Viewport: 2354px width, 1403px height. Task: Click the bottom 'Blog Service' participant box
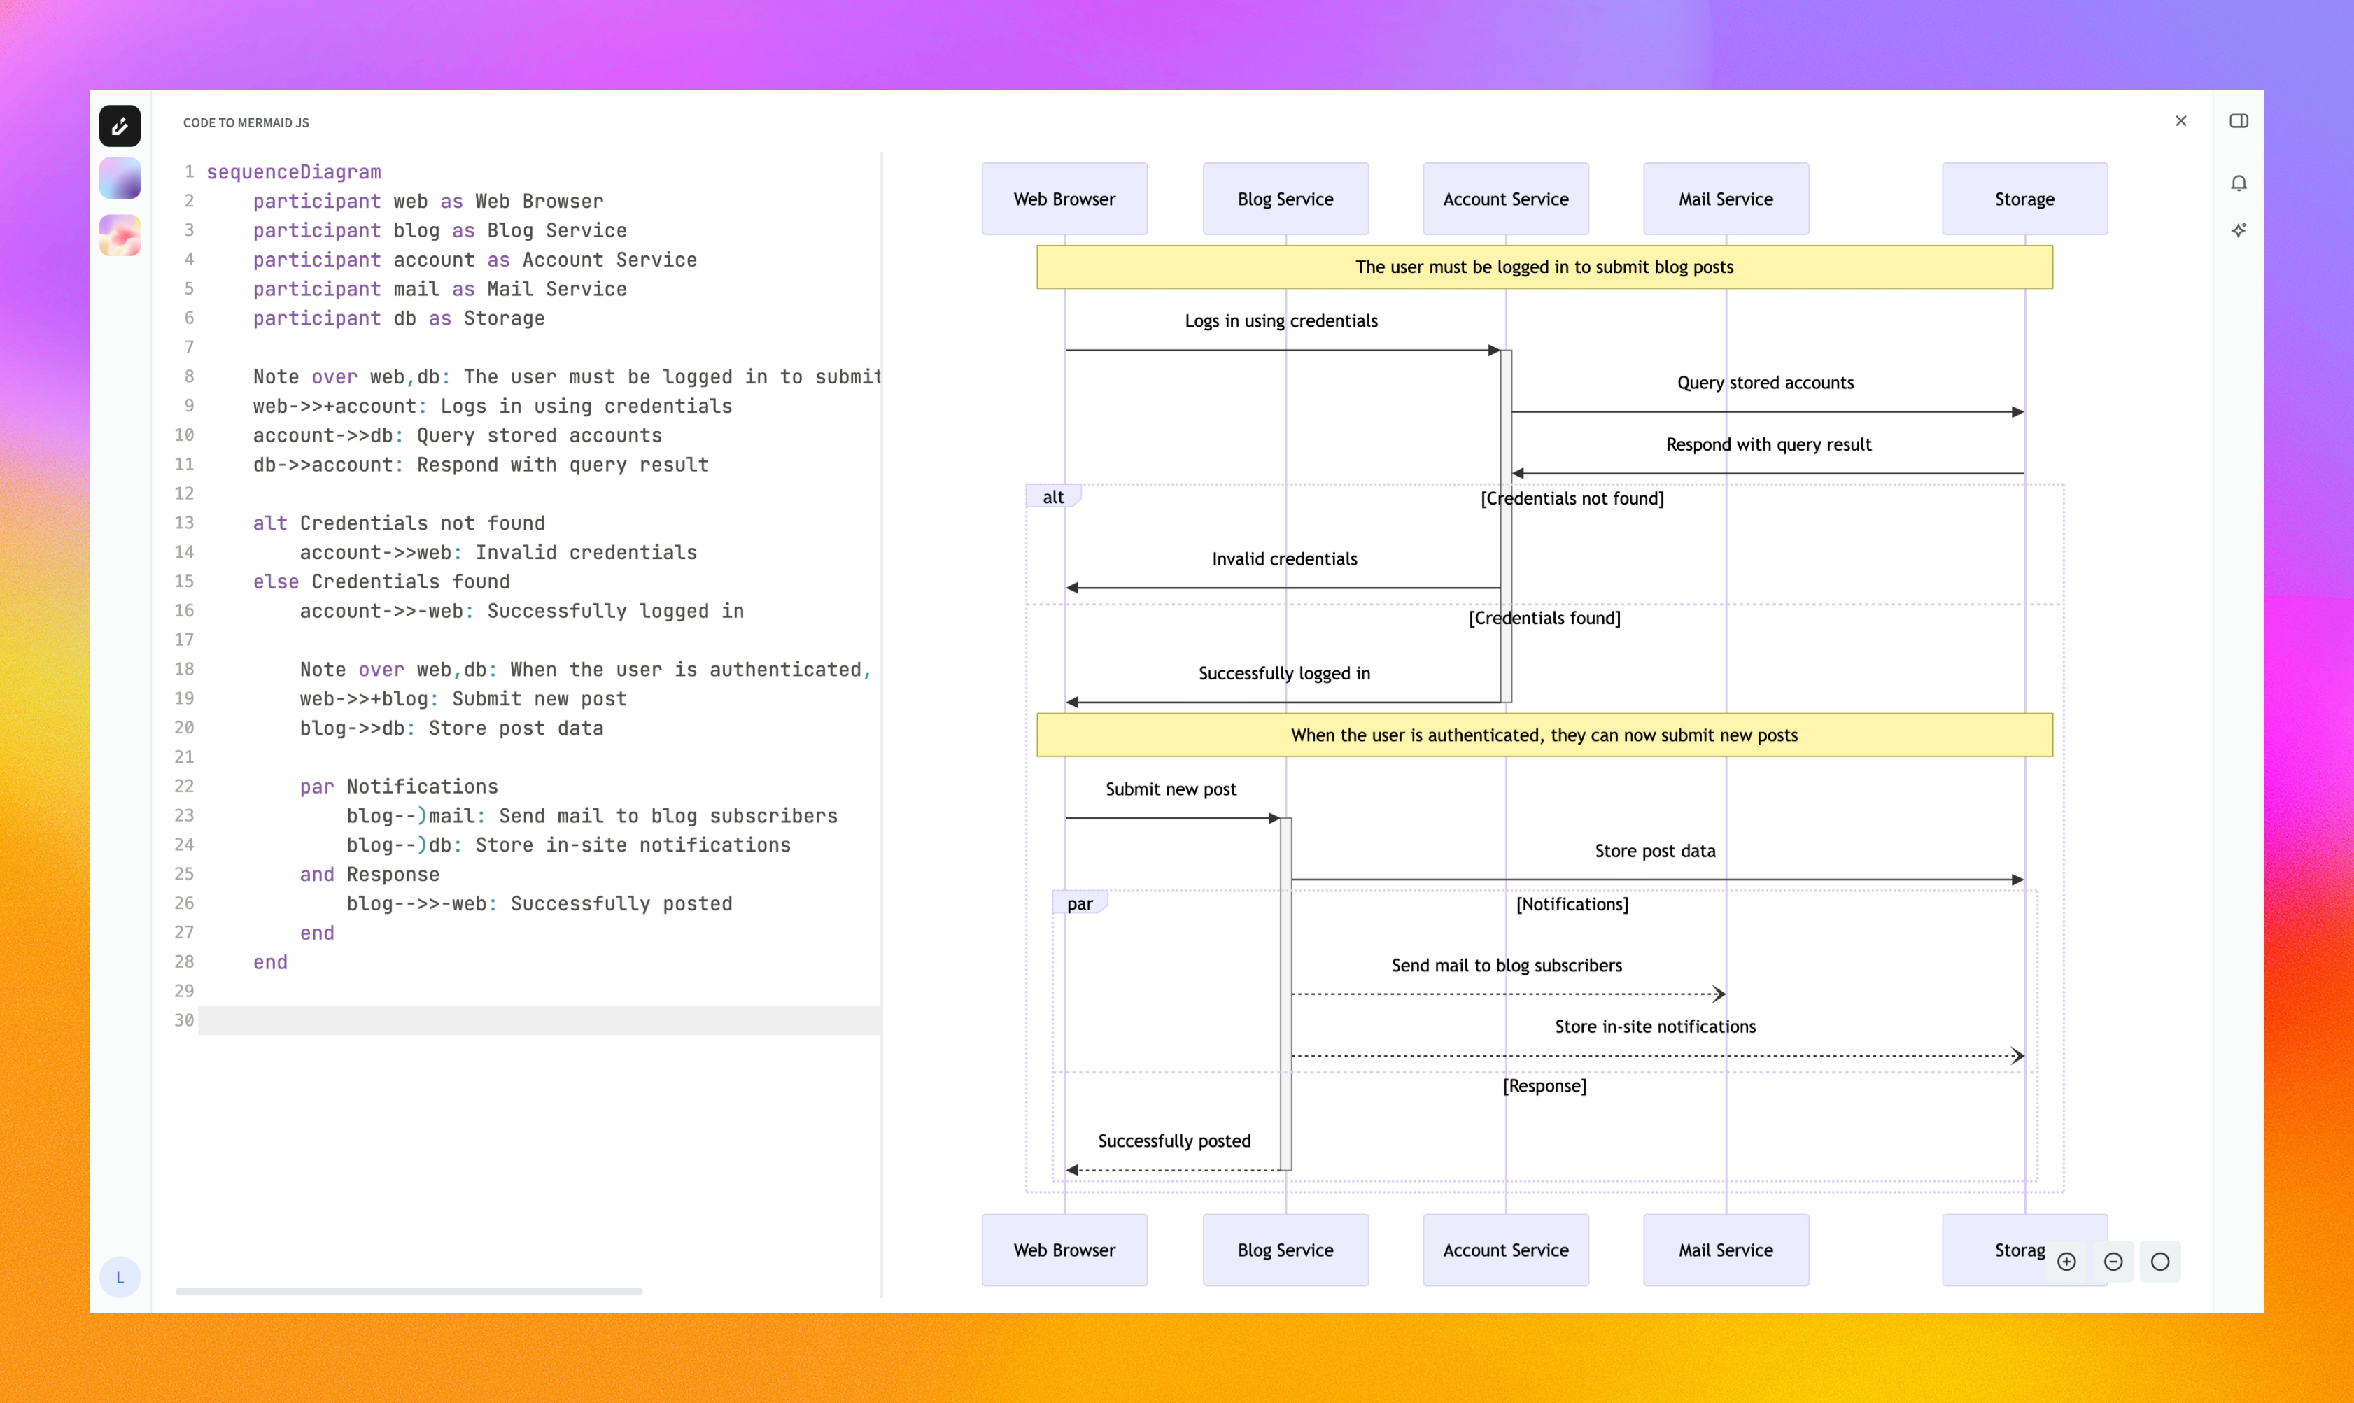point(1285,1250)
